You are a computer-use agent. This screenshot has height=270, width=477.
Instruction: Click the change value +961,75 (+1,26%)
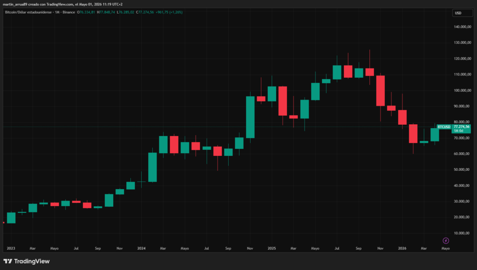(x=169, y=12)
